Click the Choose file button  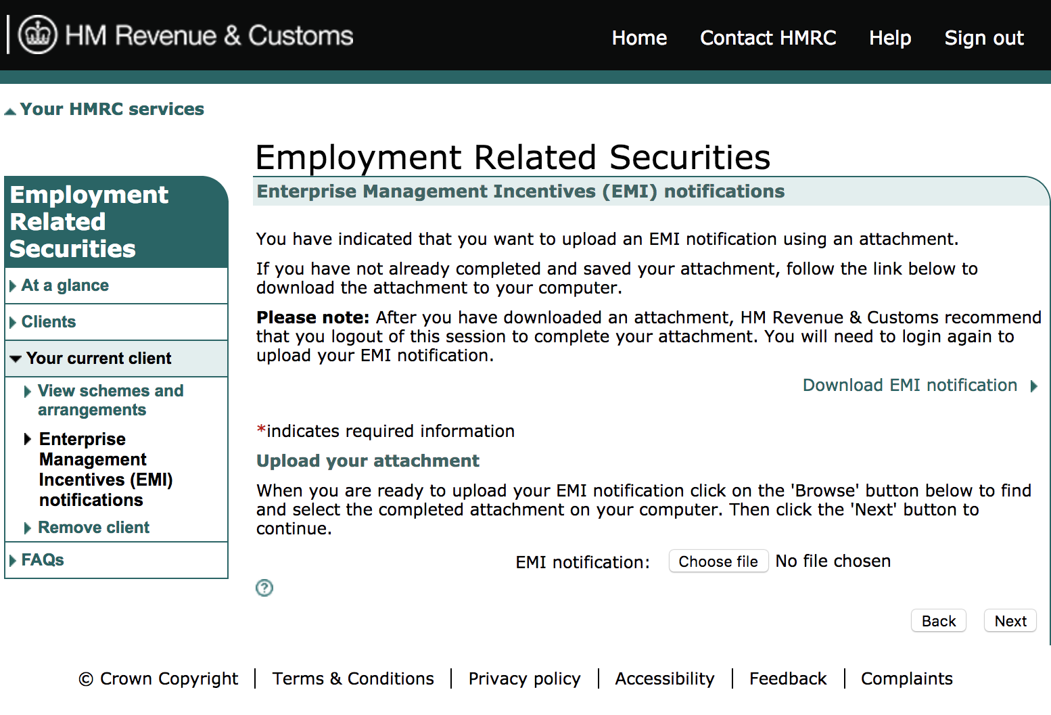coord(718,561)
